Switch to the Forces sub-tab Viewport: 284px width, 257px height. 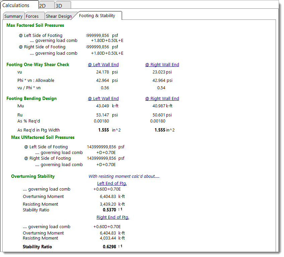tap(32, 16)
